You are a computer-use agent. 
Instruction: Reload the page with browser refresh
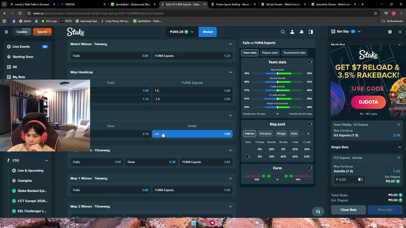tap(20, 13)
